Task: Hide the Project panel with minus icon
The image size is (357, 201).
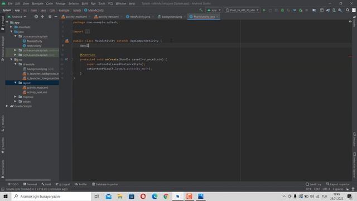Action: click(56, 17)
